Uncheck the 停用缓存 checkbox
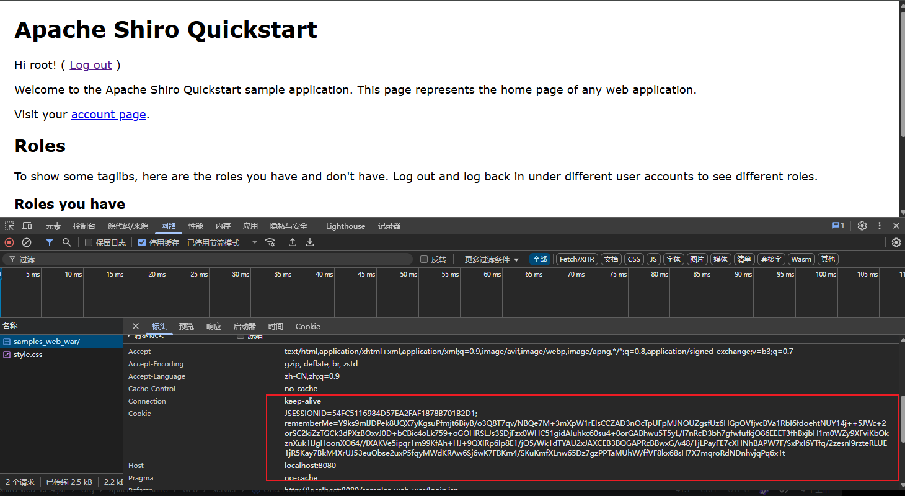Image resolution: width=905 pixels, height=496 pixels. (x=142, y=242)
